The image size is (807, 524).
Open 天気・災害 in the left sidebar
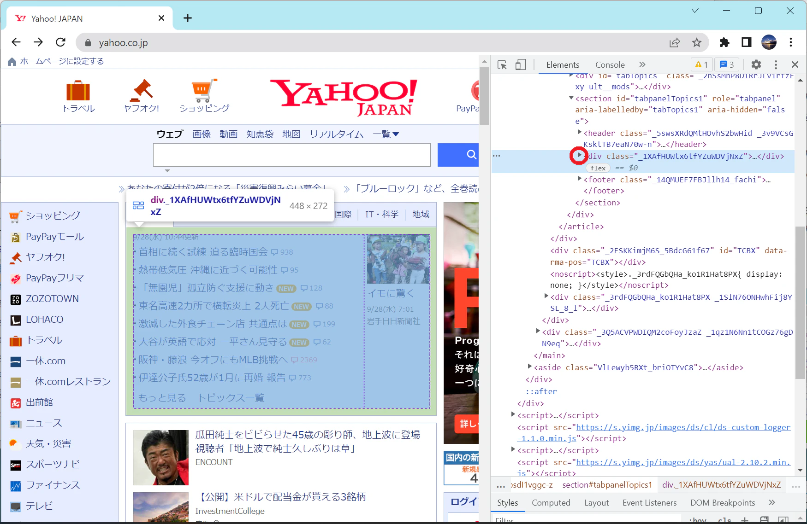pos(48,444)
